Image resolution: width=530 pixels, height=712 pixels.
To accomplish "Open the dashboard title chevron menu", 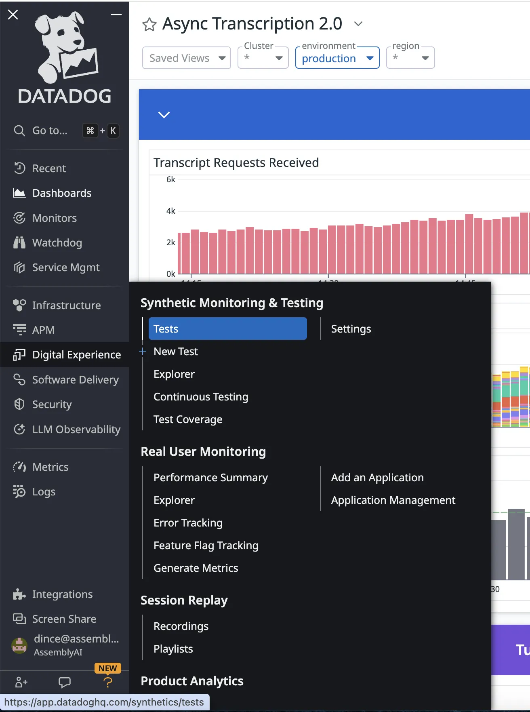I will pos(358,24).
